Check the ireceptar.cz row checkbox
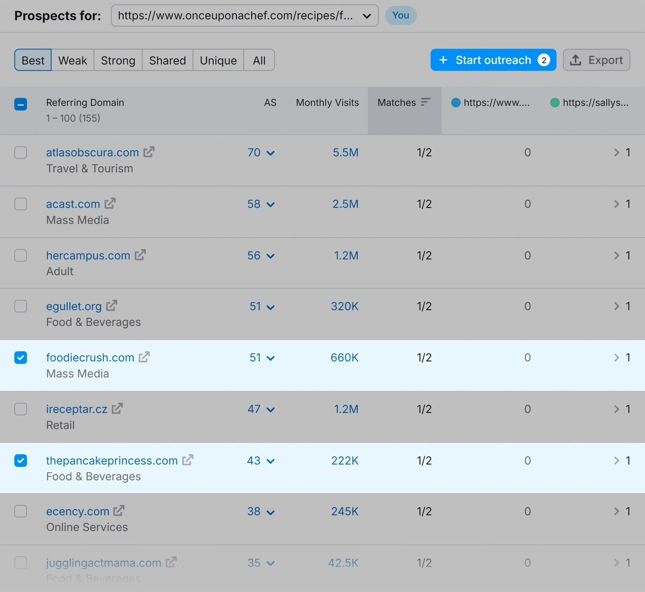The width and height of the screenshot is (645, 592). pyautogui.click(x=20, y=409)
